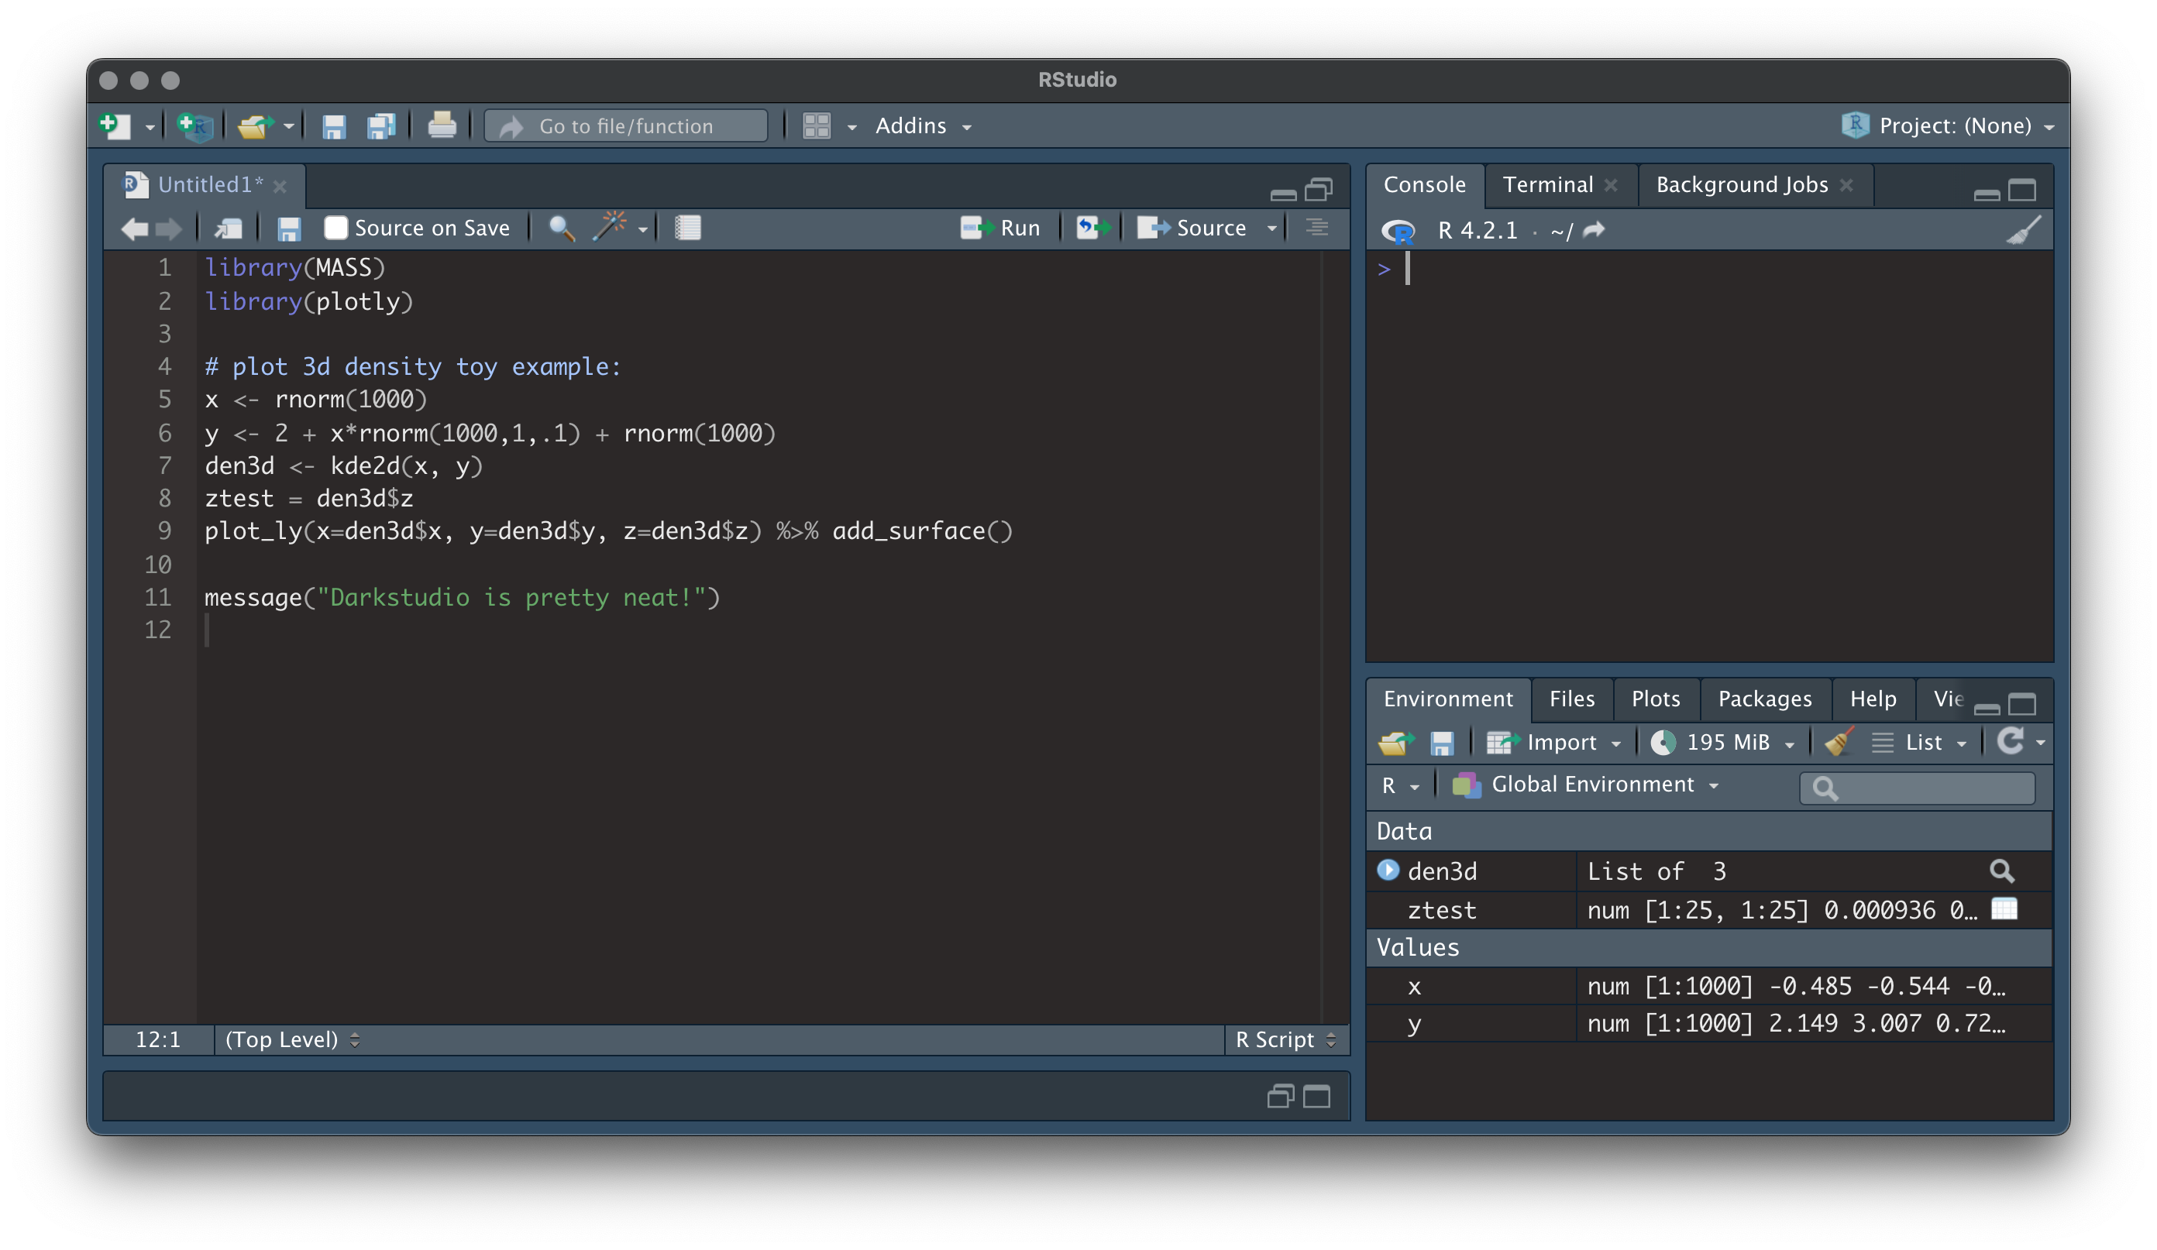Click the console prompt input line
2157x1250 pixels.
pyautogui.click(x=1709, y=270)
